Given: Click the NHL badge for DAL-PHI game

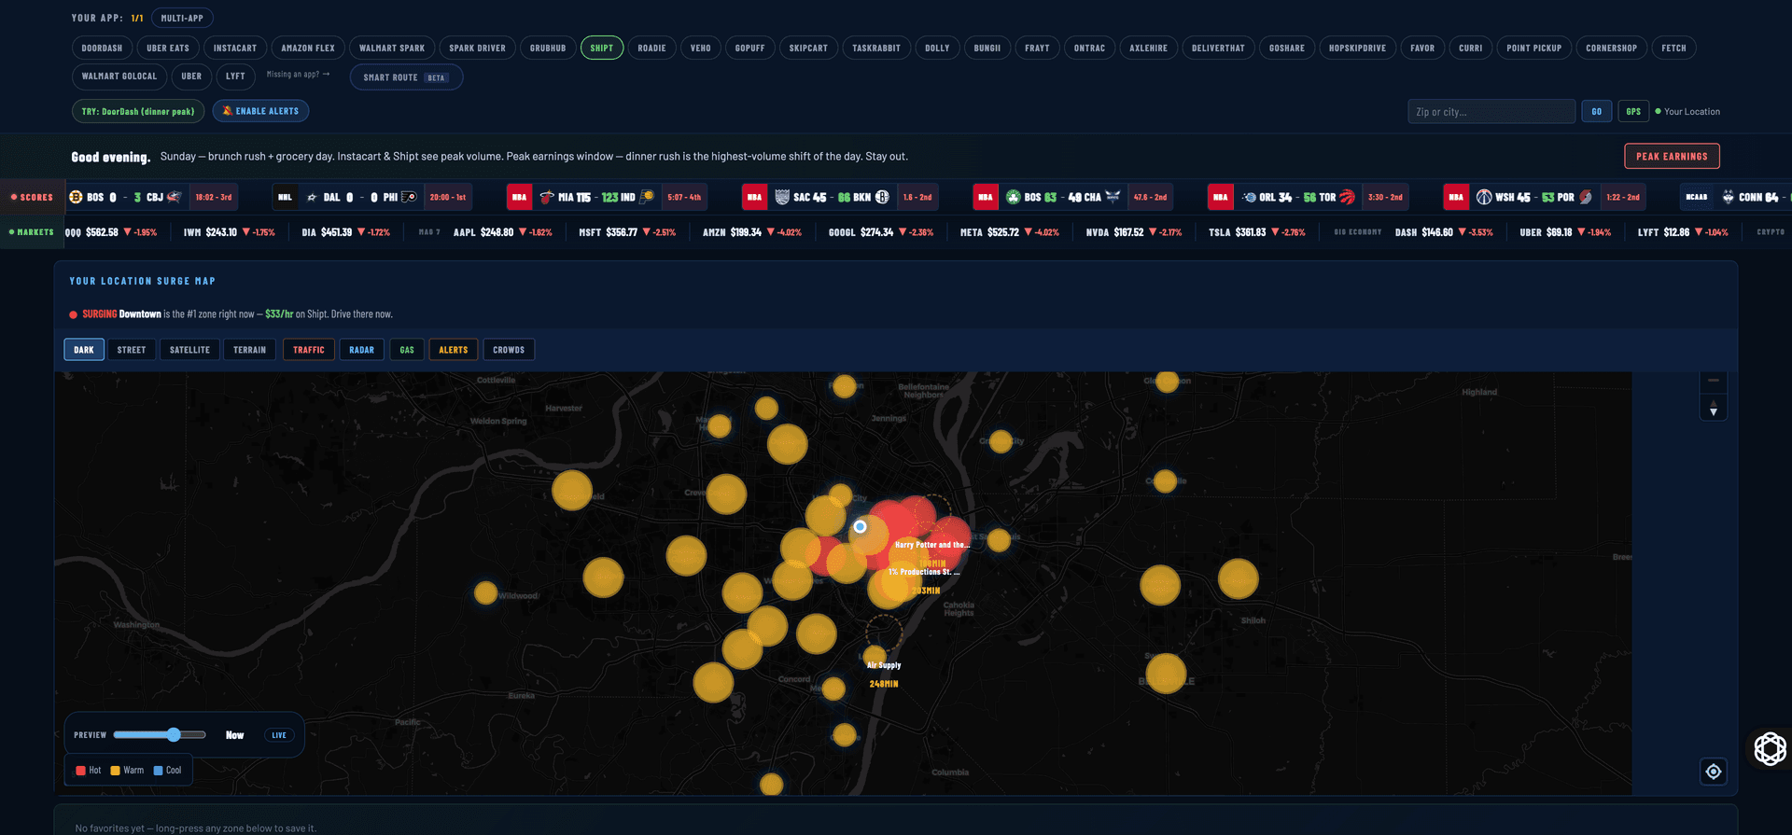Looking at the screenshot, I should point(285,197).
